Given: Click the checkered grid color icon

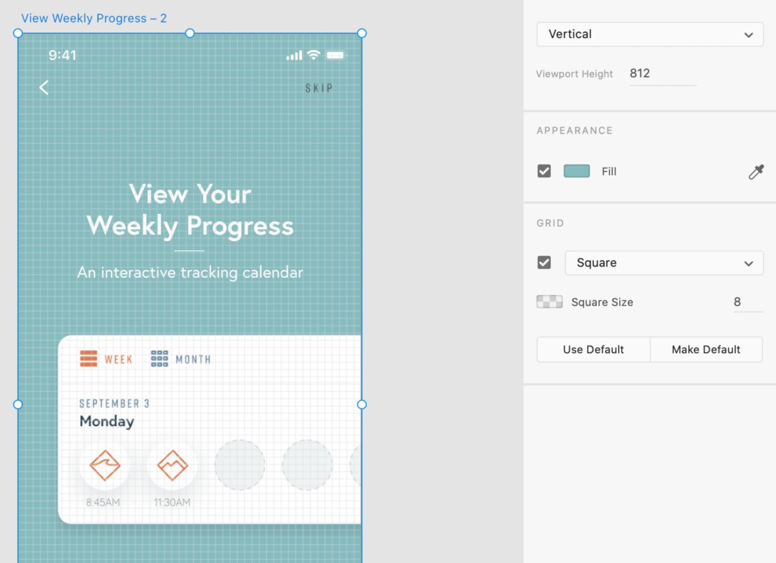Looking at the screenshot, I should tap(549, 302).
